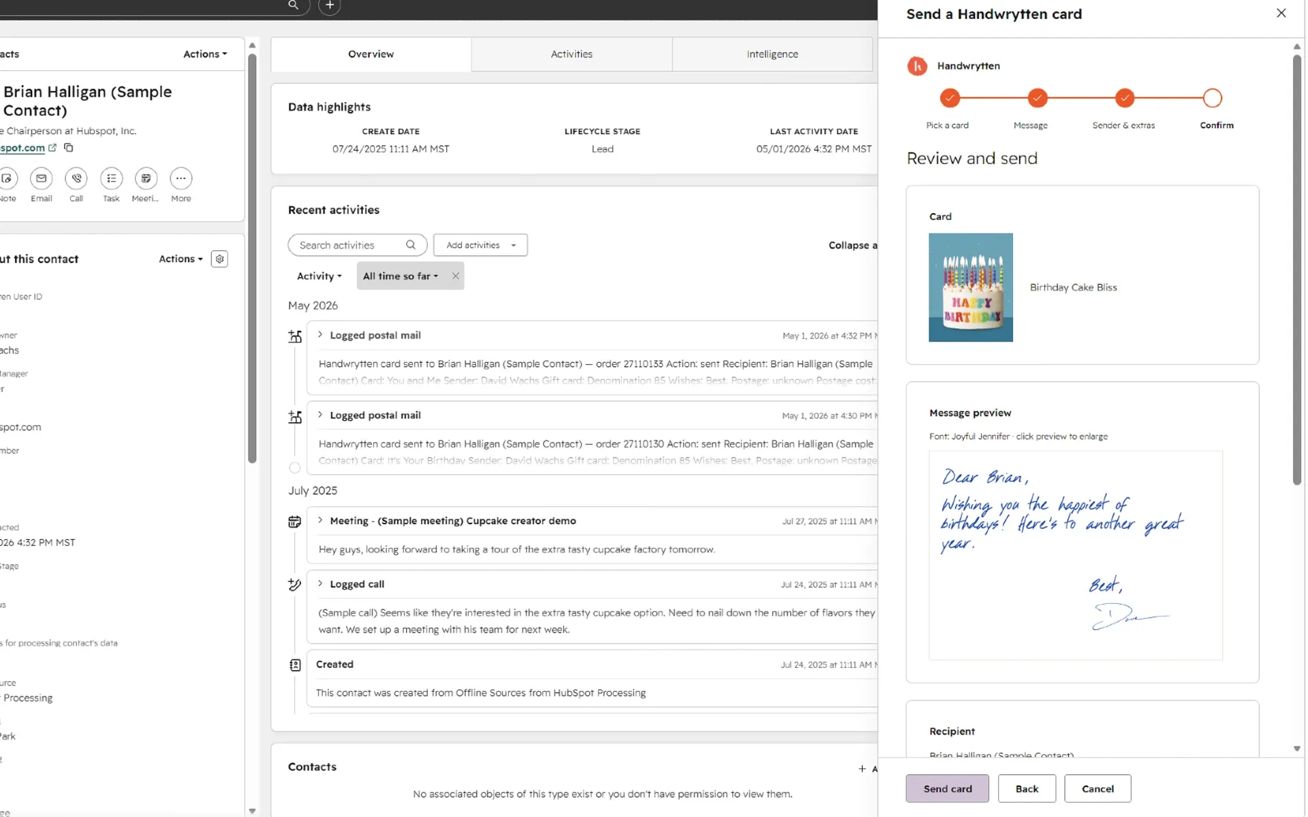Create a Task via the task icon
The image size is (1308, 817).
click(111, 178)
